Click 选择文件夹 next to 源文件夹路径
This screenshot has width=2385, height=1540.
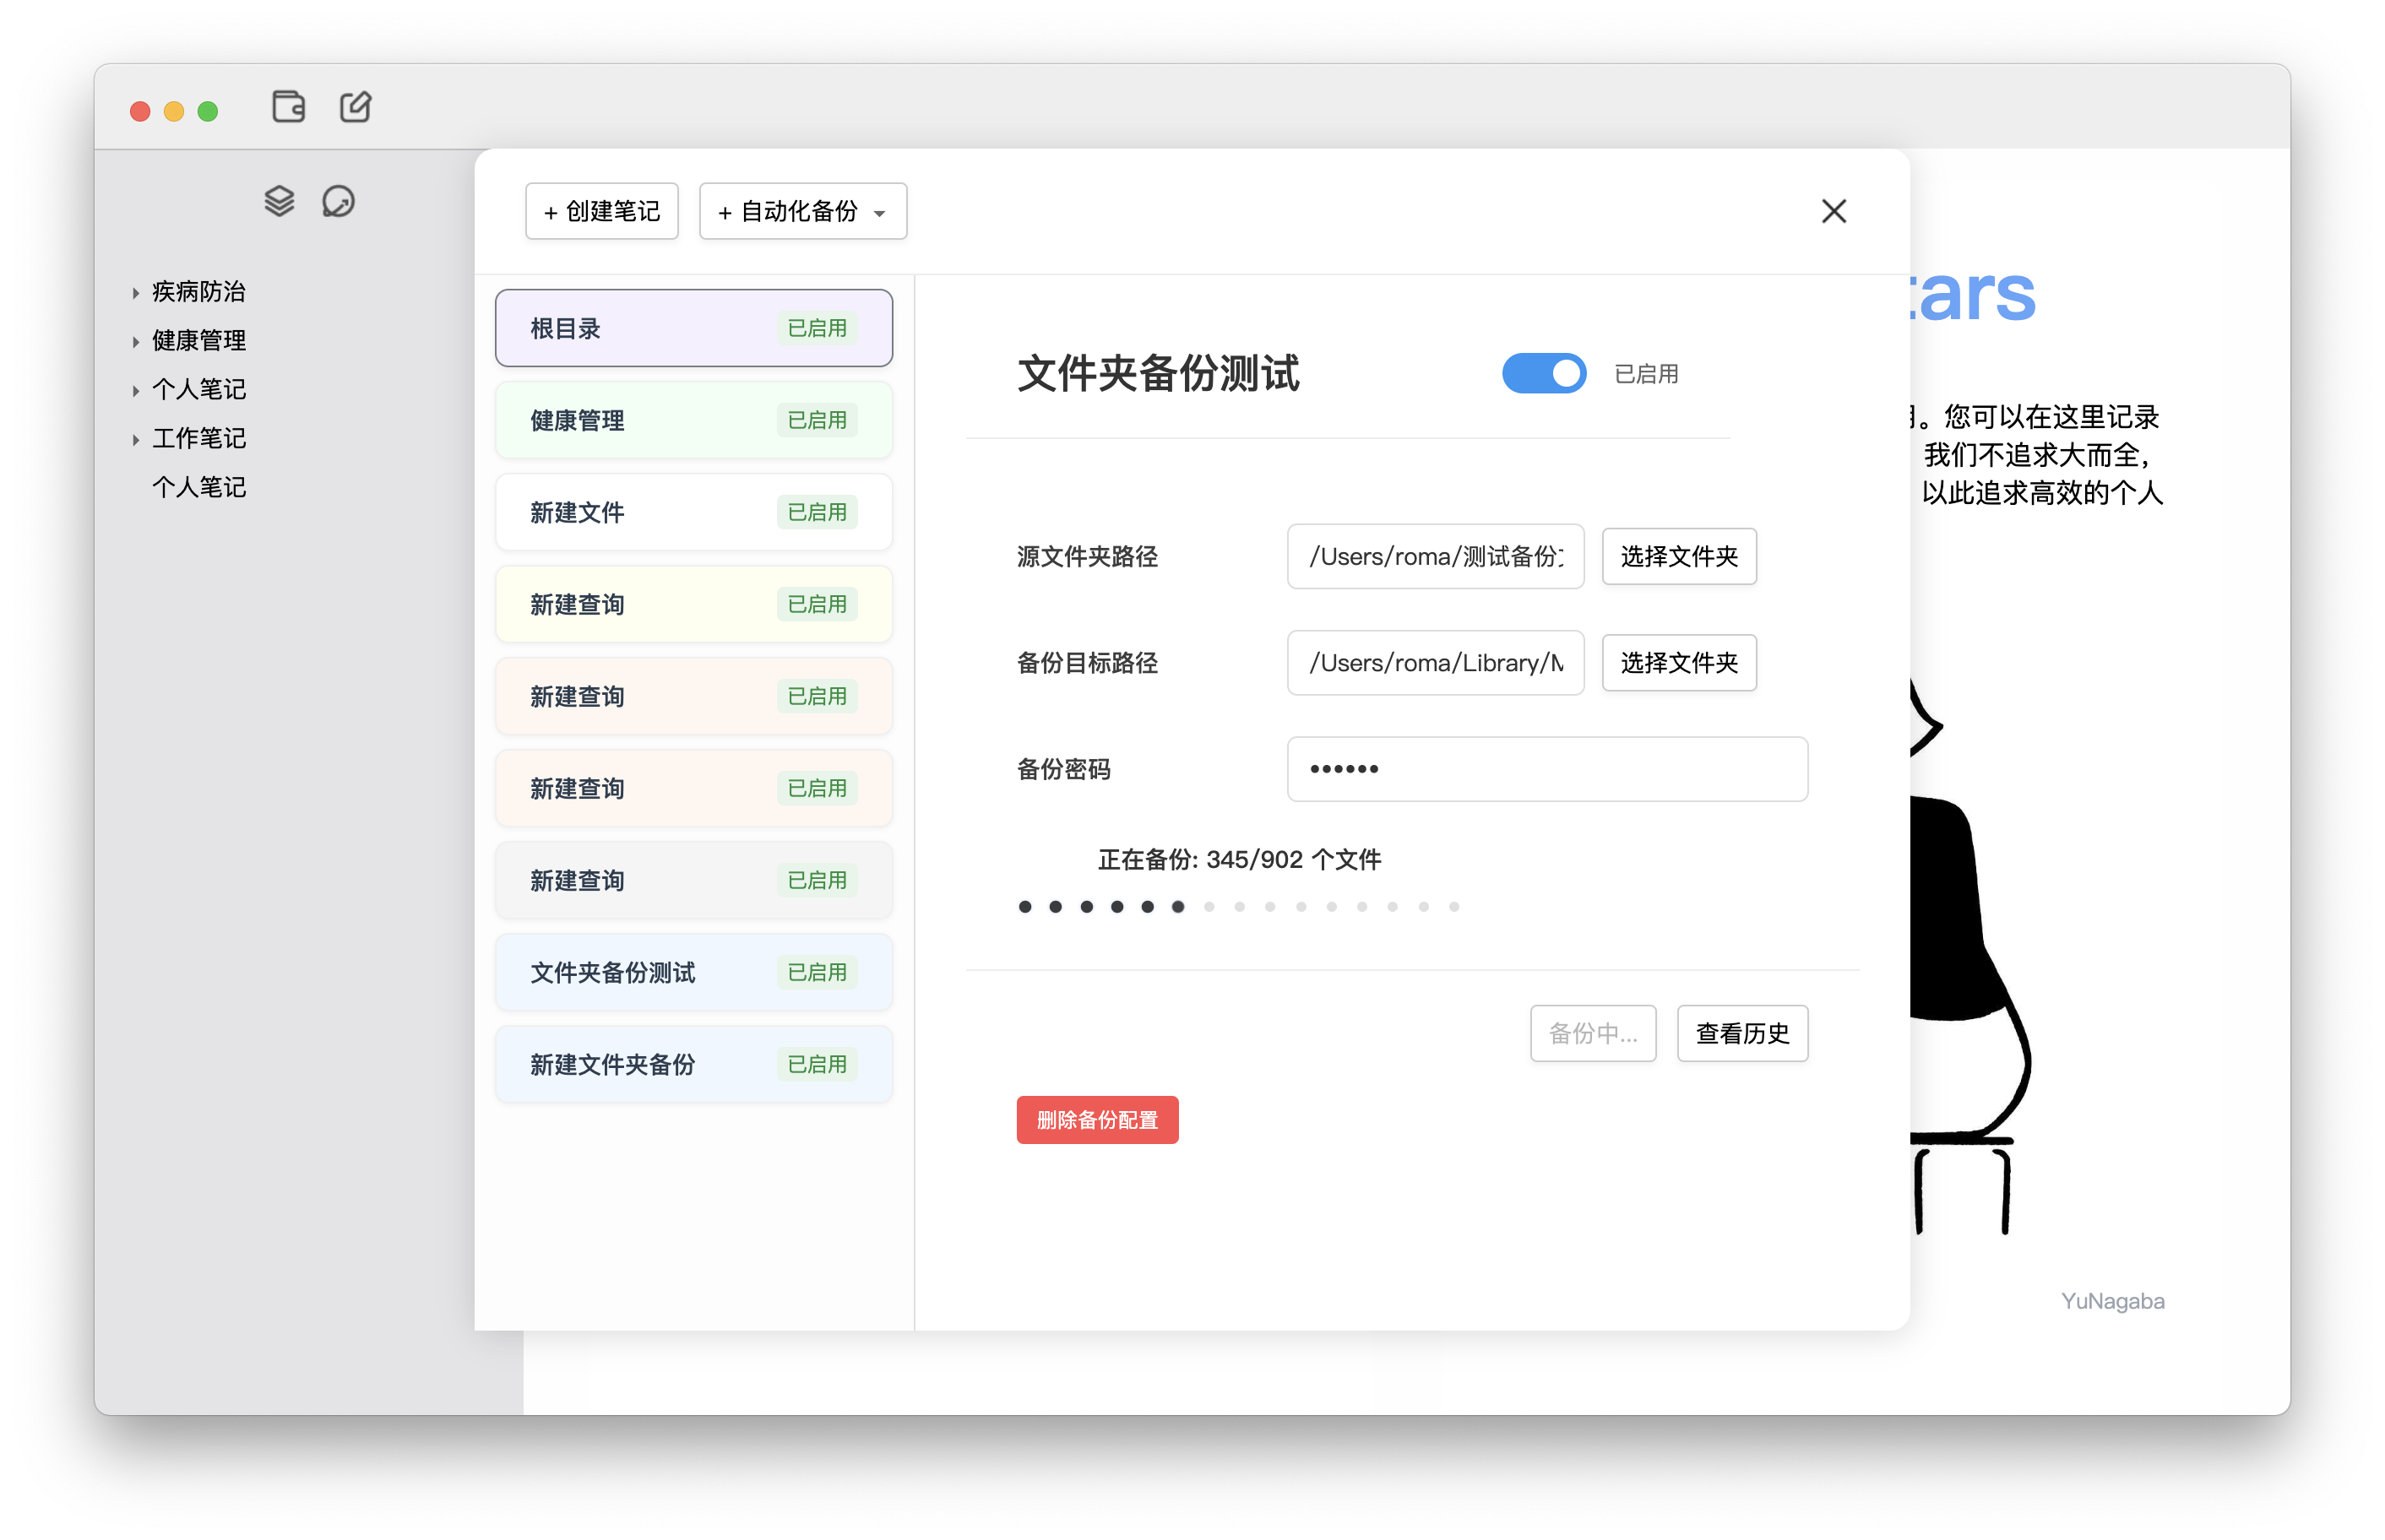[x=1678, y=556]
